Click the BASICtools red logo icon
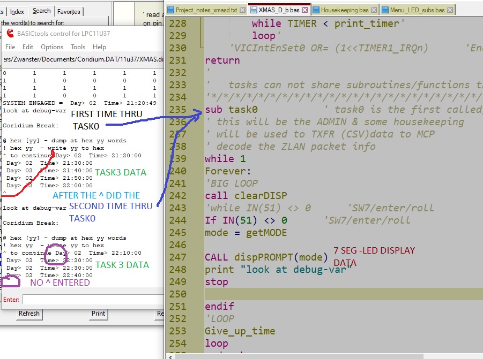483x359 pixels. point(10,34)
